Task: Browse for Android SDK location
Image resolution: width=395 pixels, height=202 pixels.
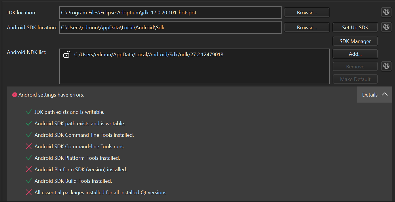Action: pyautogui.click(x=307, y=27)
